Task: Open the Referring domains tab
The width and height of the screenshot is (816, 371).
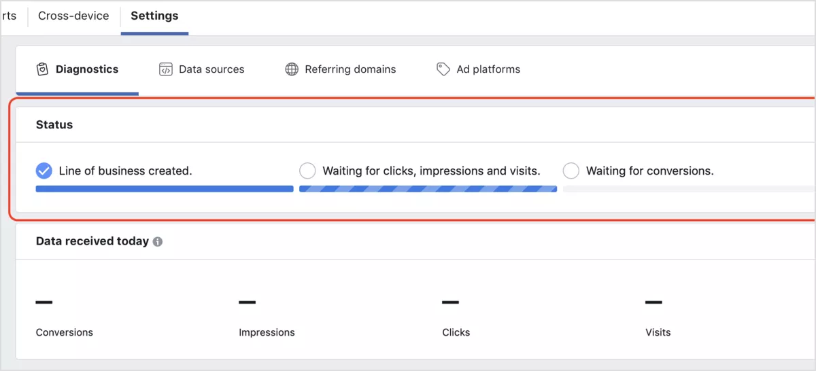Action: (x=340, y=69)
